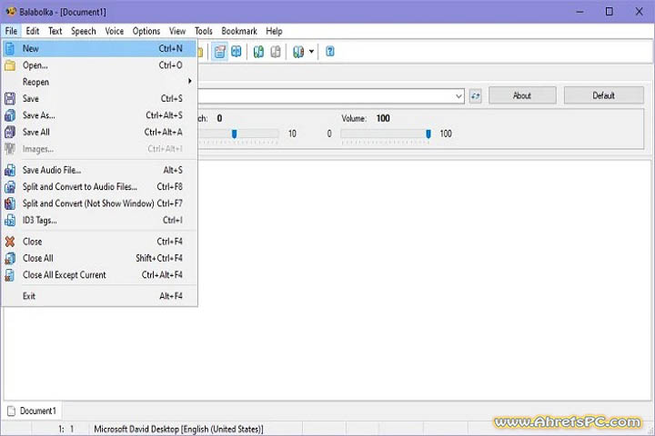
Task: Open the Edit menu
Action: [x=33, y=31]
